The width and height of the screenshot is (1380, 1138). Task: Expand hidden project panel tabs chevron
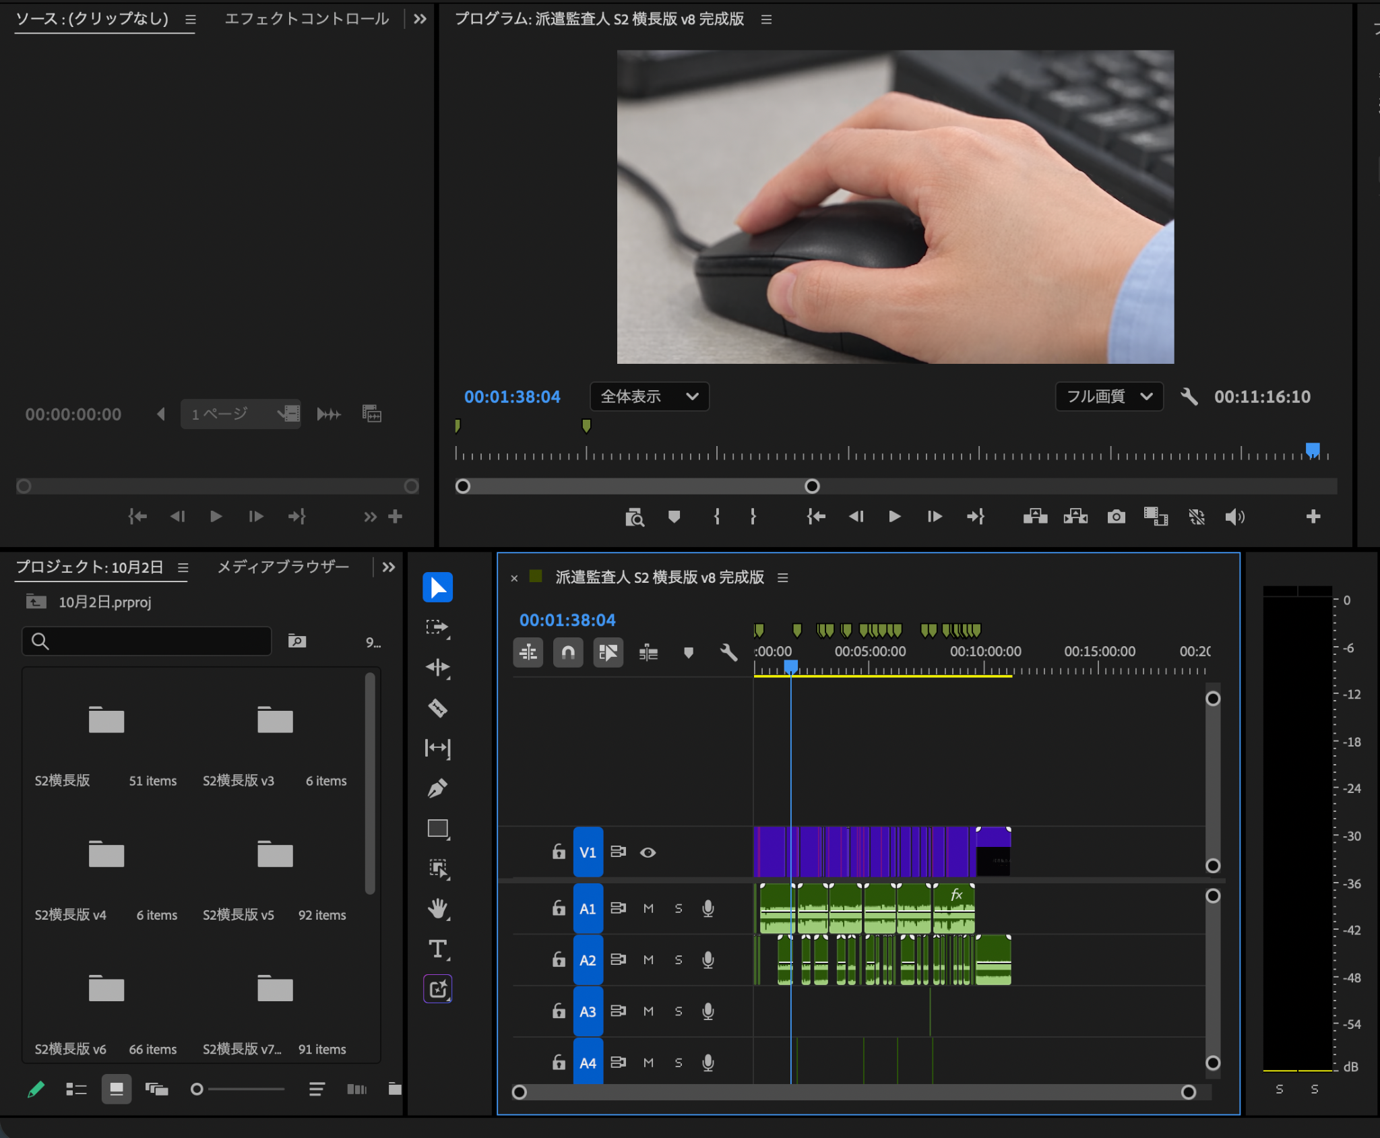[389, 567]
